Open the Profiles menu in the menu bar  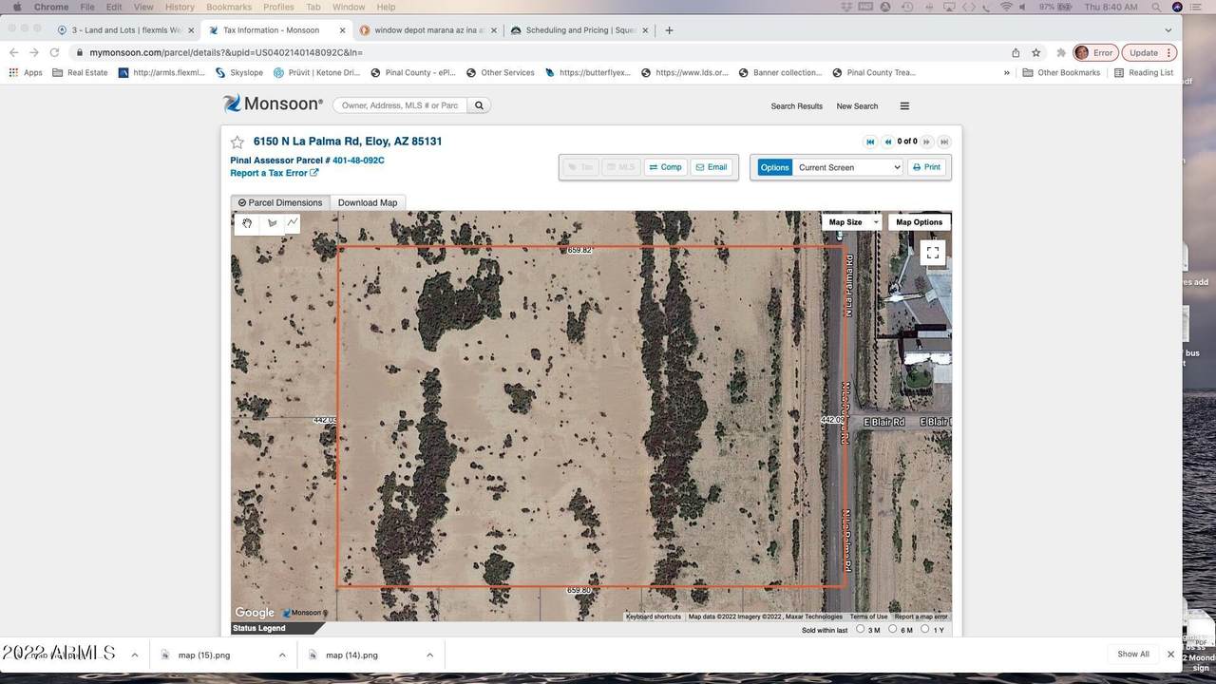coord(278,7)
